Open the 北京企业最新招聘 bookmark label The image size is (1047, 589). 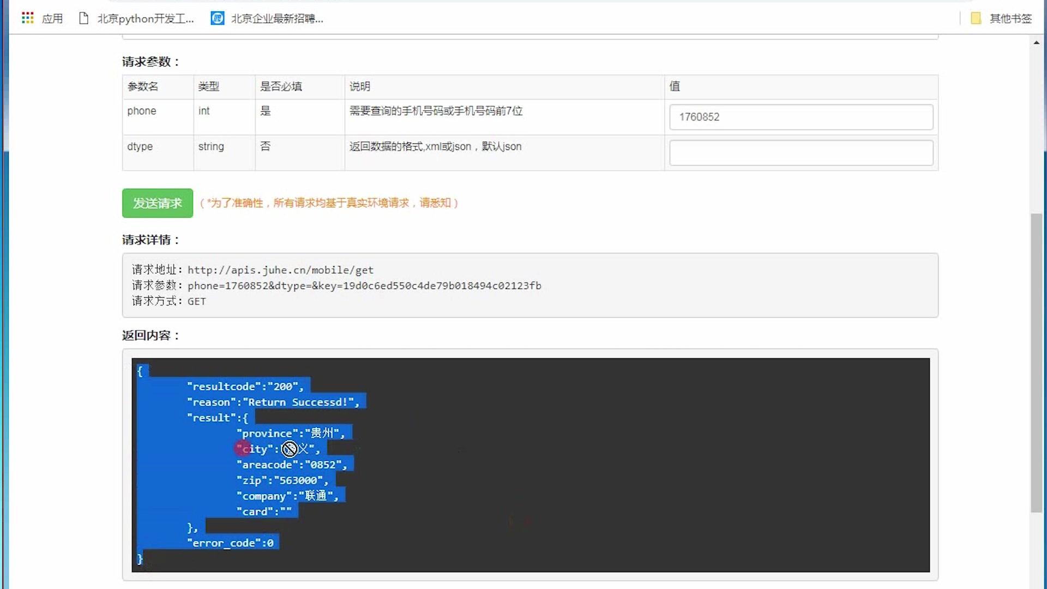pyautogui.click(x=277, y=19)
